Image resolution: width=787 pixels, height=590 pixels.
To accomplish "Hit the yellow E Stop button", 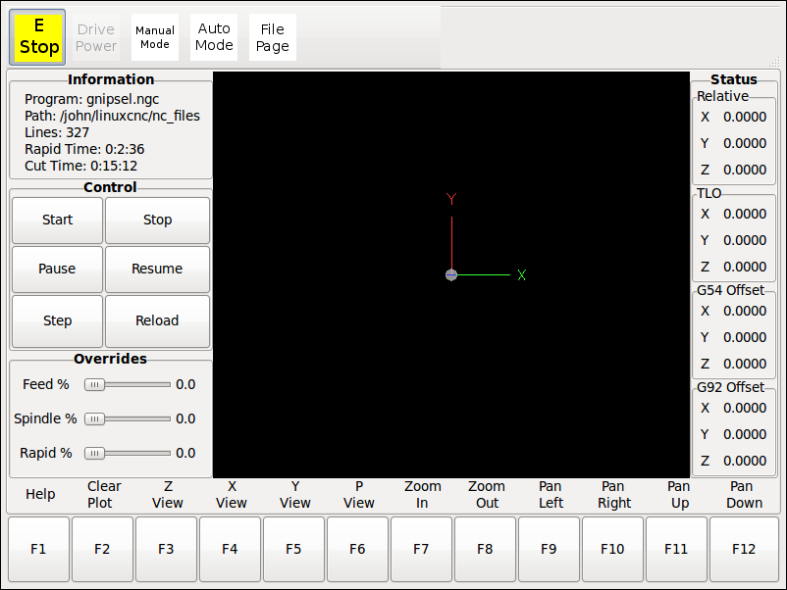I will click(x=37, y=37).
